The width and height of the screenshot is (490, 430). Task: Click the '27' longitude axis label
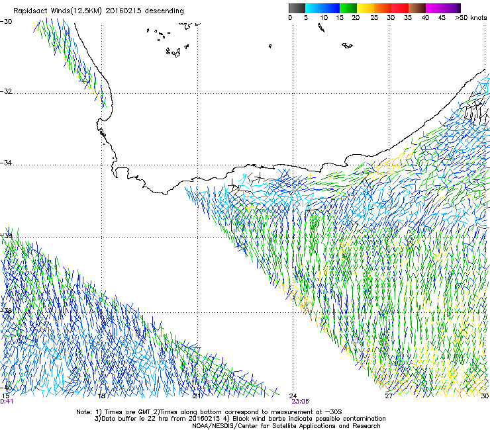389,396
